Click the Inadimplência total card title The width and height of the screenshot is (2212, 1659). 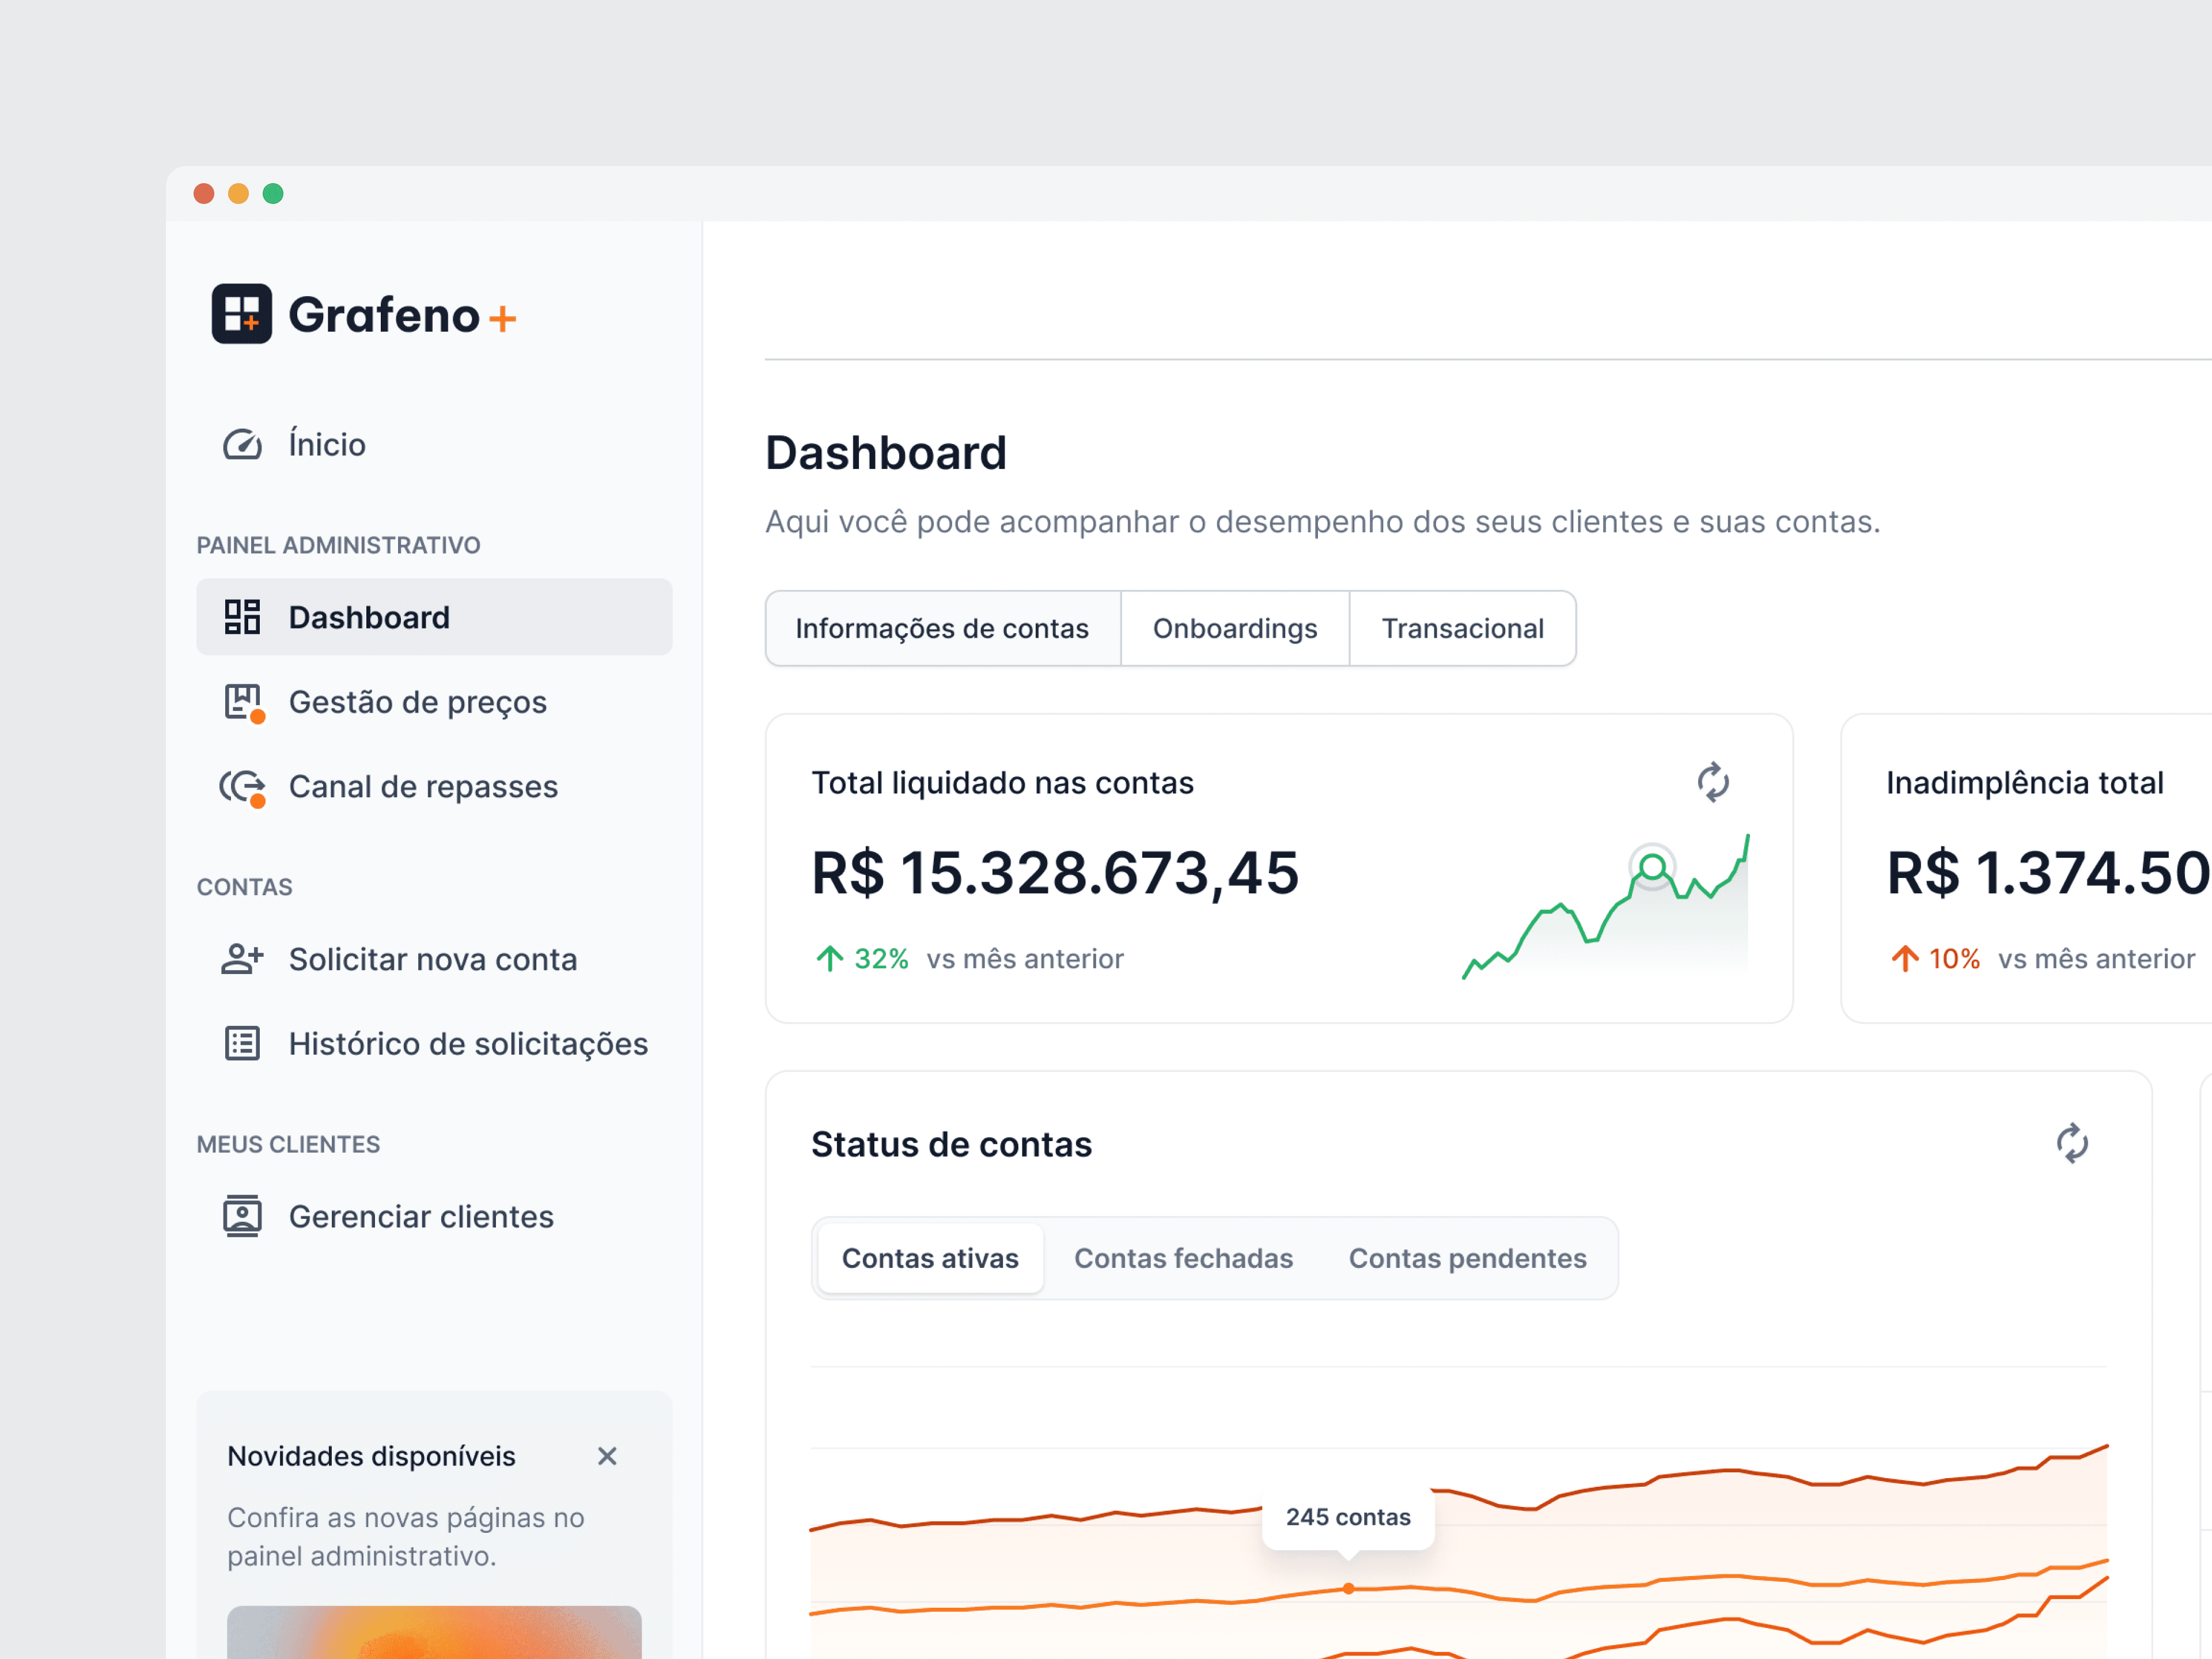pos(2025,783)
